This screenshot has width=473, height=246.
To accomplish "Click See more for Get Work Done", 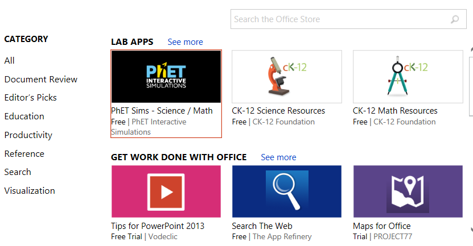I will 278,157.
